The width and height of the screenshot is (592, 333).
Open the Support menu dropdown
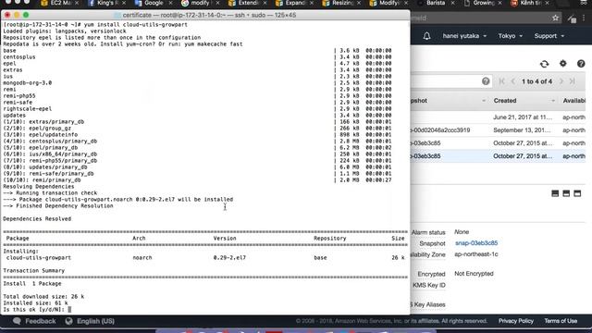pos(549,36)
